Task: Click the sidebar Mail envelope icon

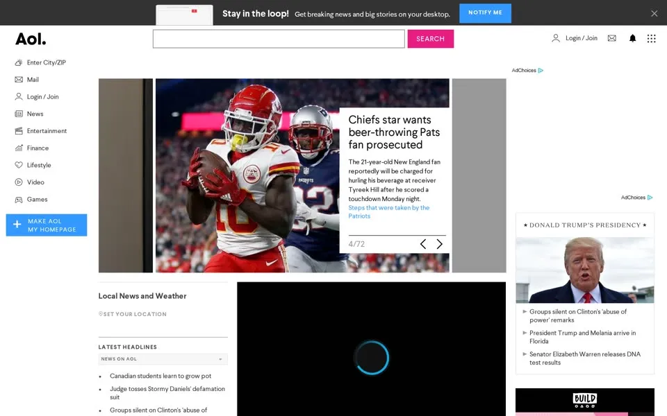Action: (x=19, y=79)
